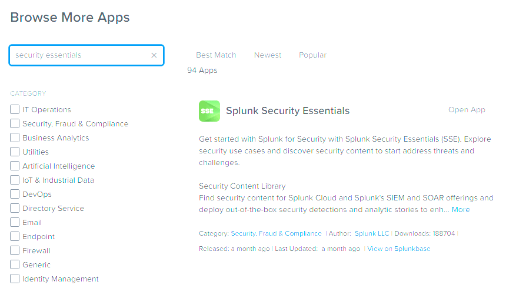Check the IT Operations category

15,109
